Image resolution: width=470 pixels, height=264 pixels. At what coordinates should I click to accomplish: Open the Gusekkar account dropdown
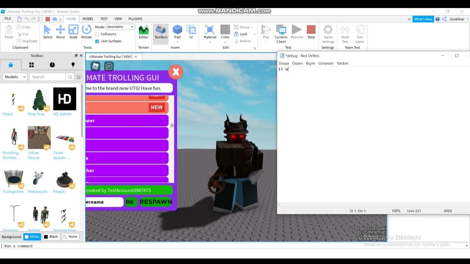tap(467, 19)
